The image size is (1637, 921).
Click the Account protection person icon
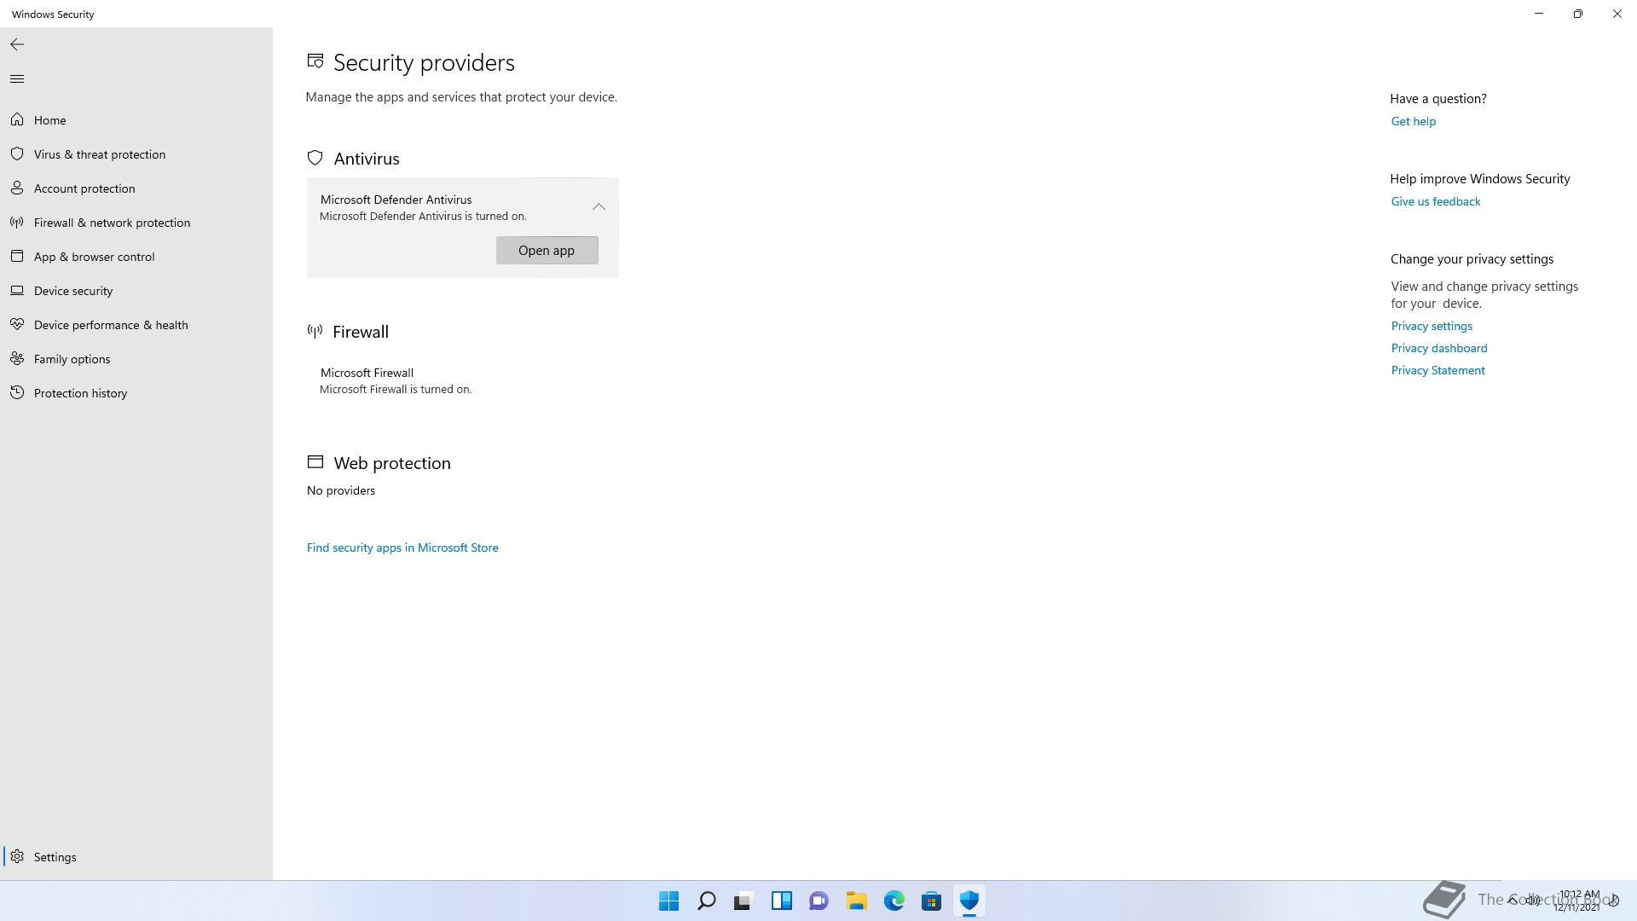point(17,188)
